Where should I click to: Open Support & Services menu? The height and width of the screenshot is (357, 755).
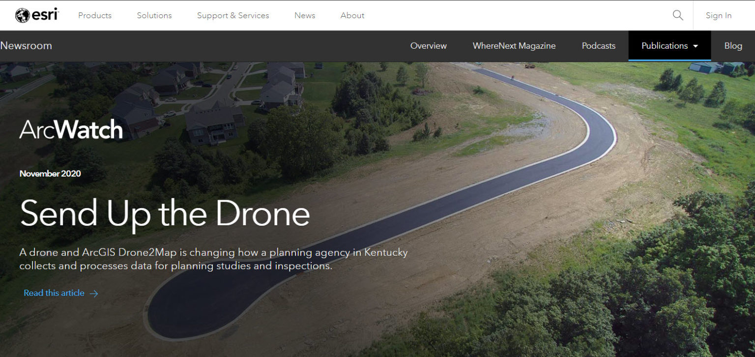(233, 15)
